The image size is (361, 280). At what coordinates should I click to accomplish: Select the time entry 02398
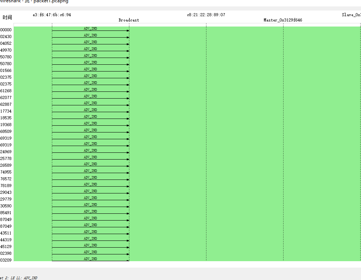[6, 253]
